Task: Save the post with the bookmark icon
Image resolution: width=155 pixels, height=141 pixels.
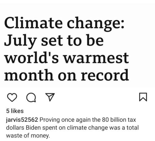Action: [x=143, y=97]
